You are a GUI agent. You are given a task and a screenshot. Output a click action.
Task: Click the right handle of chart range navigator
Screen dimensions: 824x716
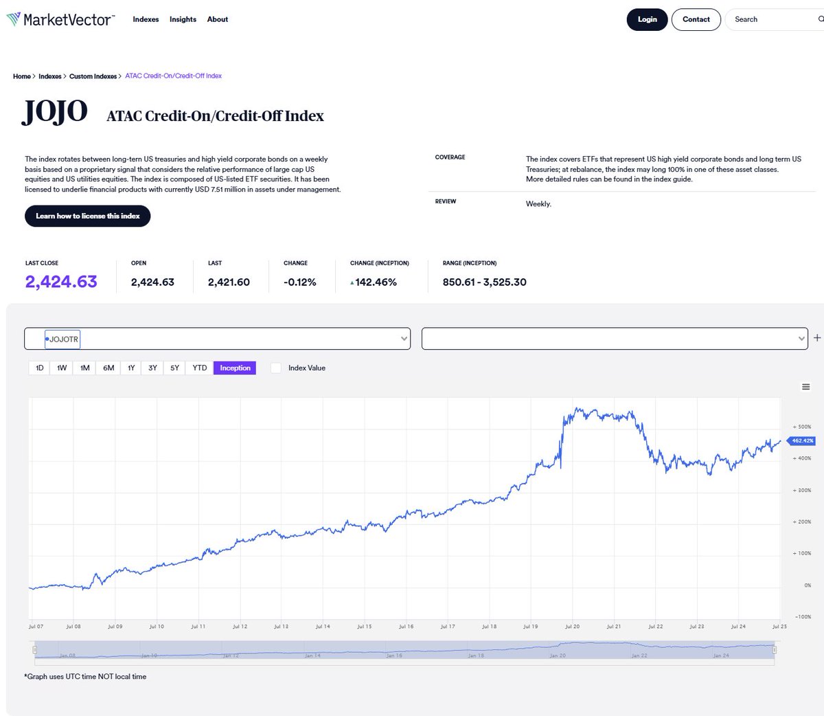click(x=775, y=649)
